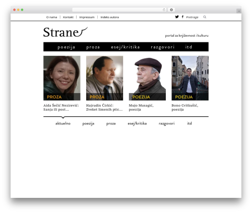Switch to itd tab in lower row
Image resolution: width=252 pixels, height=213 pixels.
pos(190,123)
